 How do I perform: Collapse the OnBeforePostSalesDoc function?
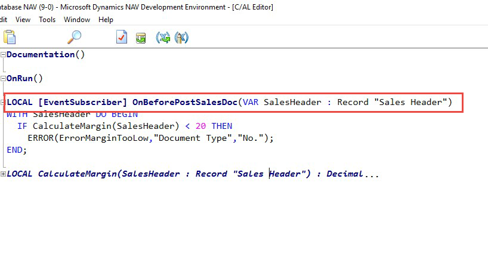click(x=2, y=103)
